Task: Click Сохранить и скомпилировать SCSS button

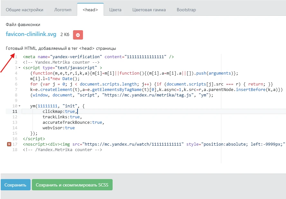Action: (x=72, y=185)
